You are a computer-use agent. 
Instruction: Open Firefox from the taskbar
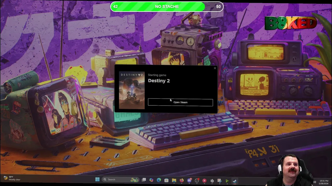tap(182, 180)
